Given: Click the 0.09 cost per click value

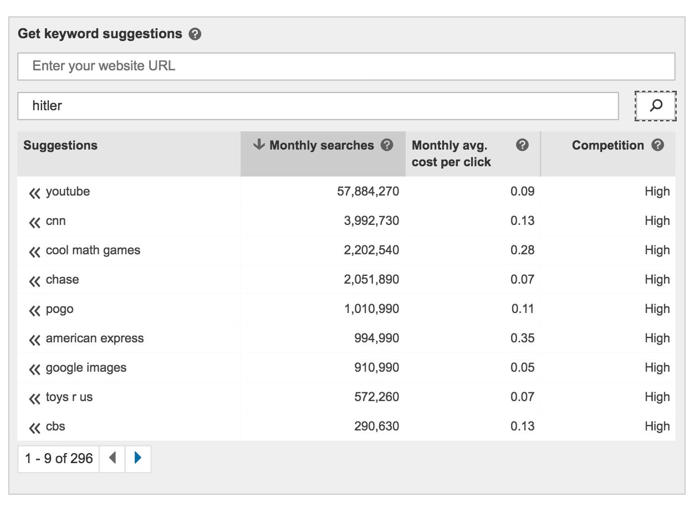Looking at the screenshot, I should (523, 192).
